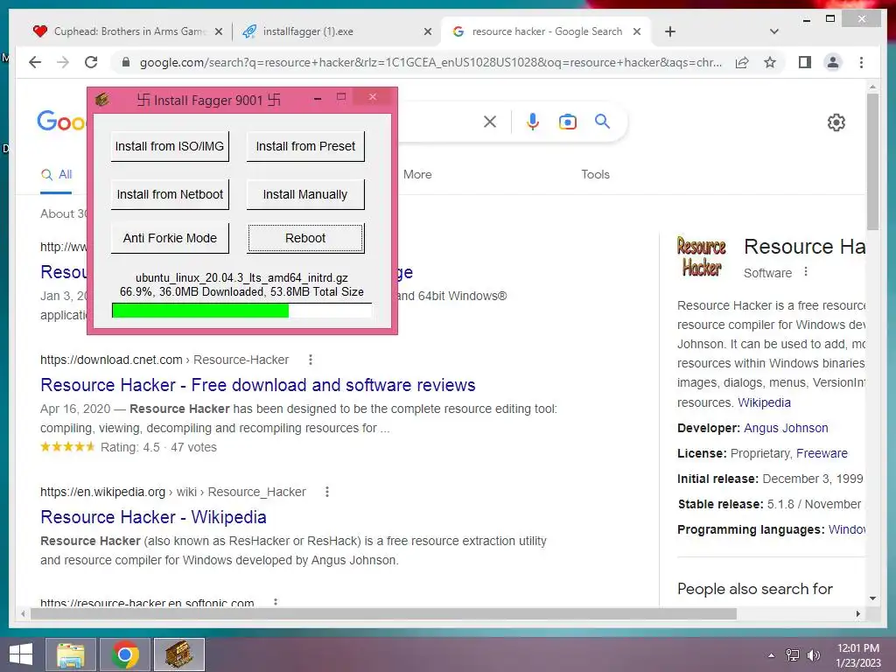View site information via the lock icon

pyautogui.click(x=126, y=62)
